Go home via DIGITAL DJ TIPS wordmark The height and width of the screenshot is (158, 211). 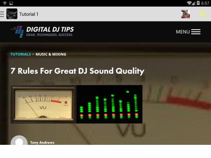(x=49, y=29)
